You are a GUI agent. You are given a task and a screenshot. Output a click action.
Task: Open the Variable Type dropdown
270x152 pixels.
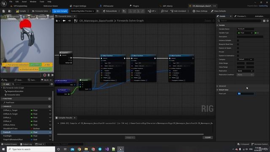click(x=245, y=33)
